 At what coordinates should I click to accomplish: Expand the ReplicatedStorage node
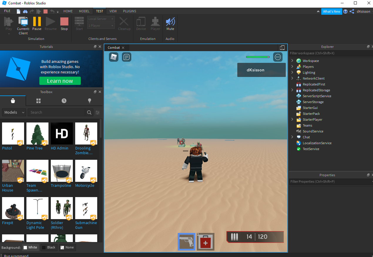(x=292, y=90)
